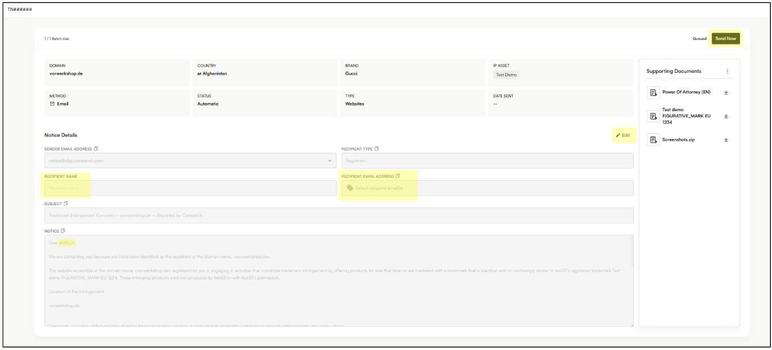Click the Queued status label
The image size is (772, 350).
click(699, 39)
